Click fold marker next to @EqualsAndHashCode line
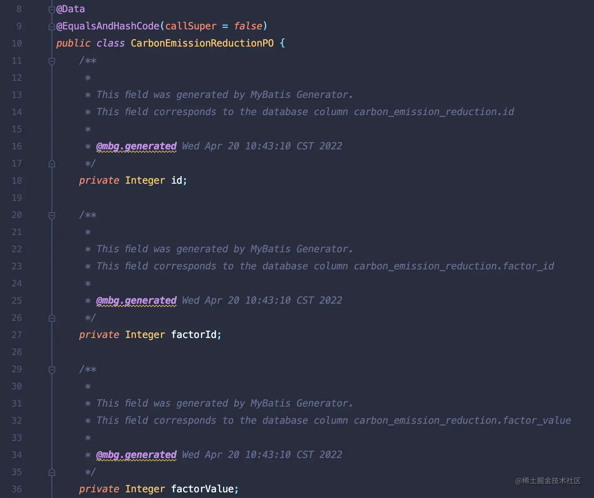Screen dimensions: 594x498 point(52,27)
